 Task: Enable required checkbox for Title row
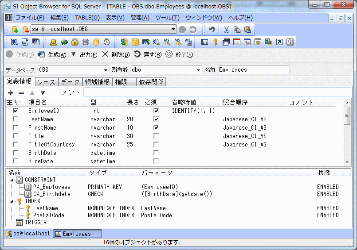(x=156, y=136)
